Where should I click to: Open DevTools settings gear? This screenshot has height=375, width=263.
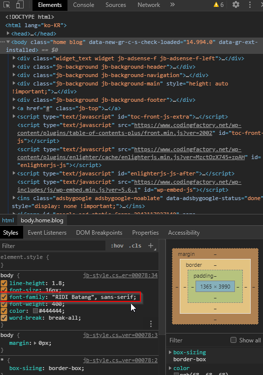coord(236,4)
